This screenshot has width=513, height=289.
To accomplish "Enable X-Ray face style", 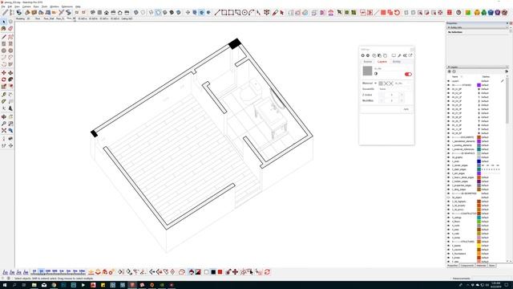I will (x=135, y=13).
